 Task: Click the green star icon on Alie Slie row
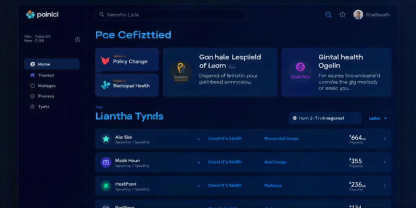coord(106,139)
